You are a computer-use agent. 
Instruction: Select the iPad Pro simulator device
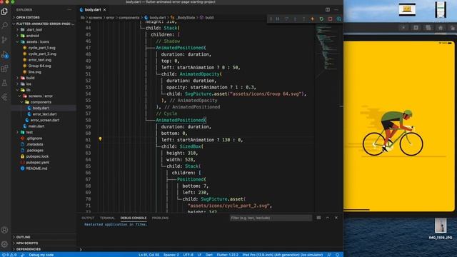pyautogui.click(x=283, y=255)
